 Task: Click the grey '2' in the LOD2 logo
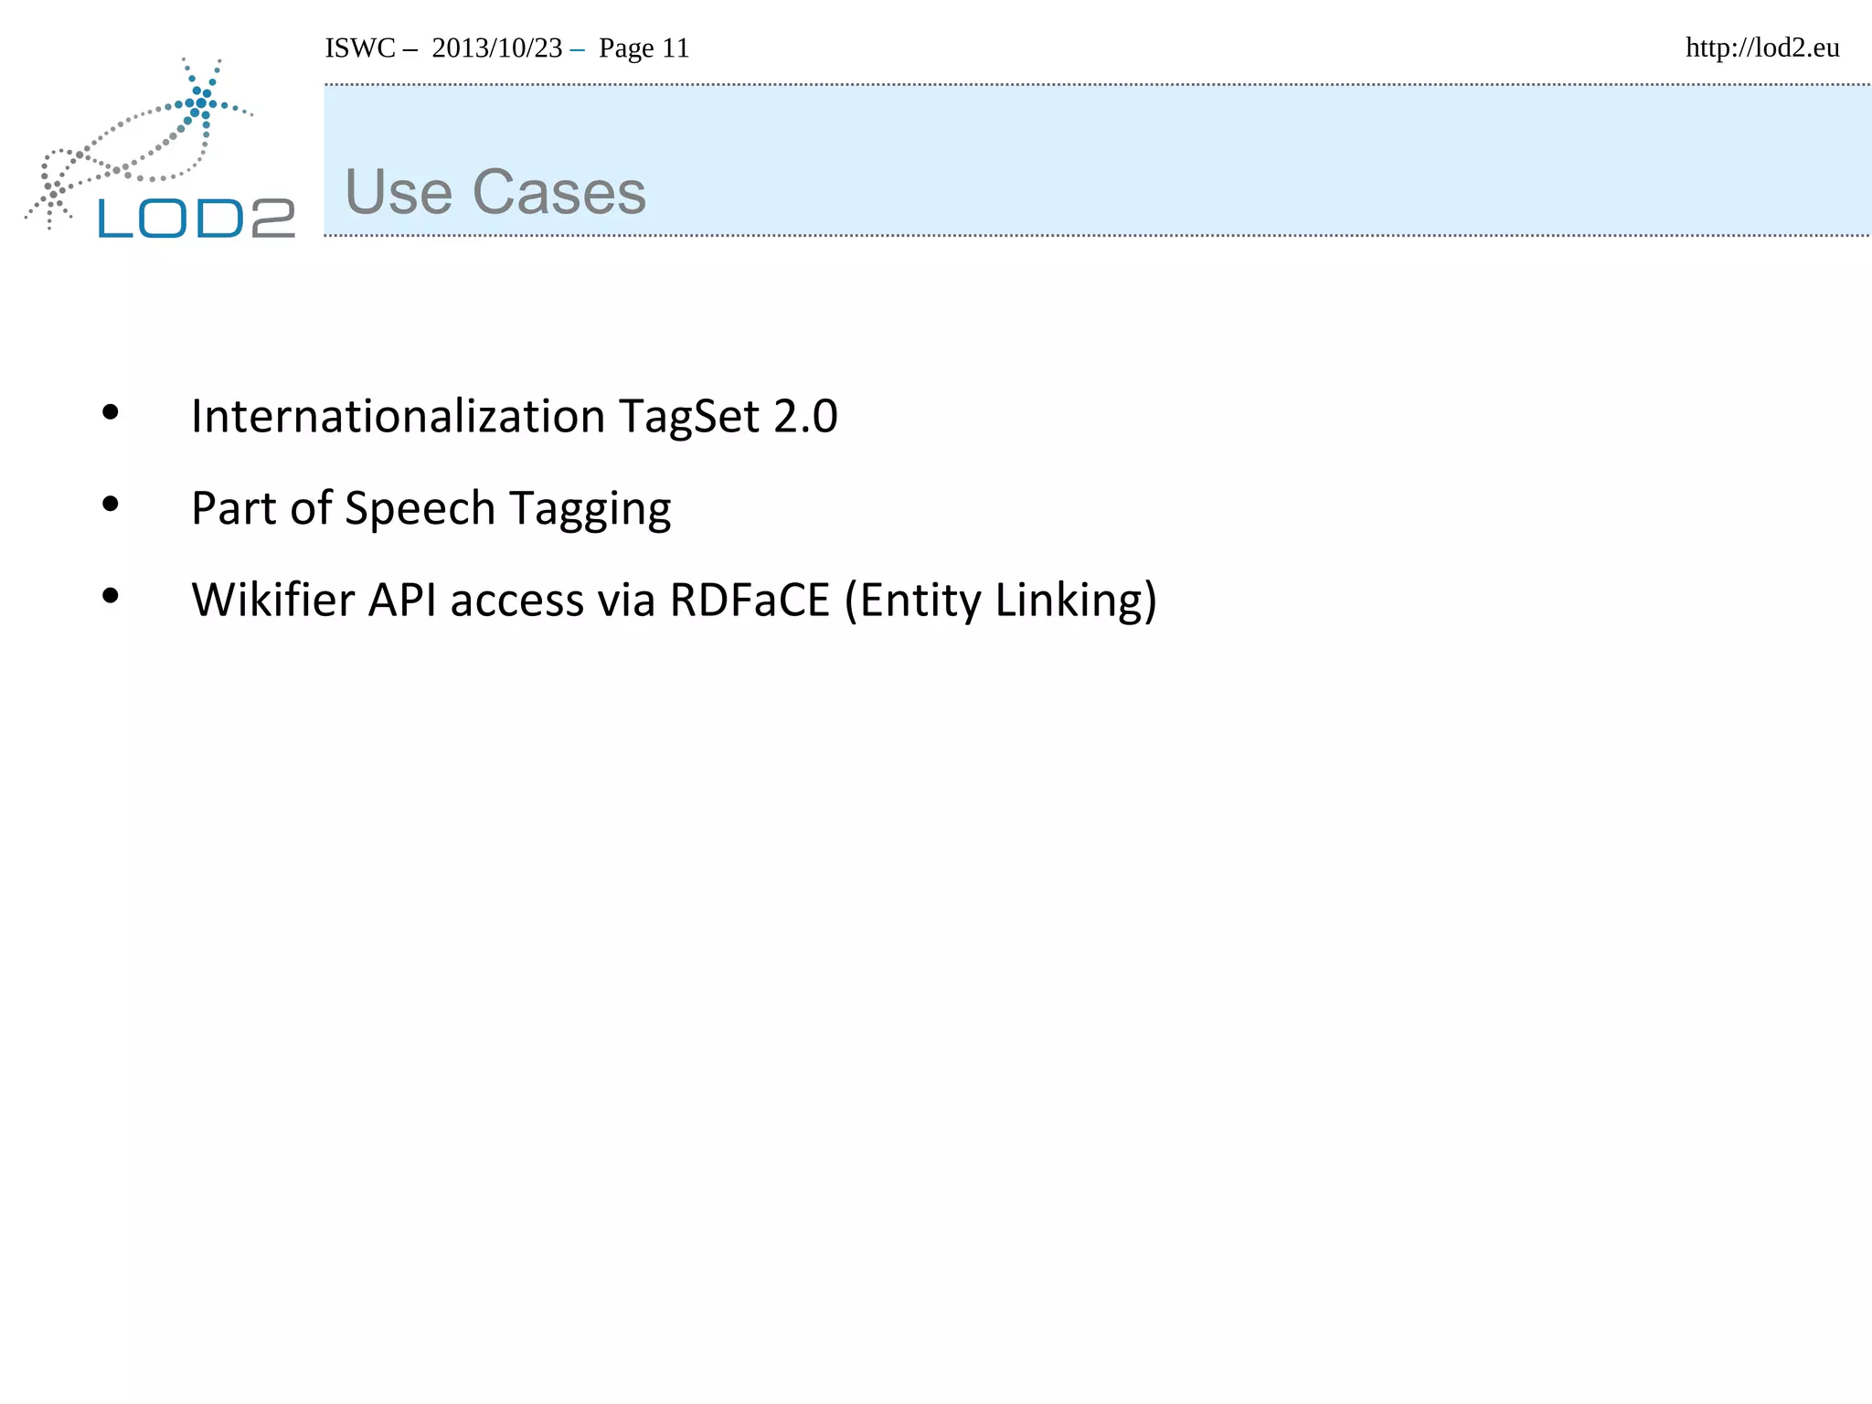click(273, 218)
